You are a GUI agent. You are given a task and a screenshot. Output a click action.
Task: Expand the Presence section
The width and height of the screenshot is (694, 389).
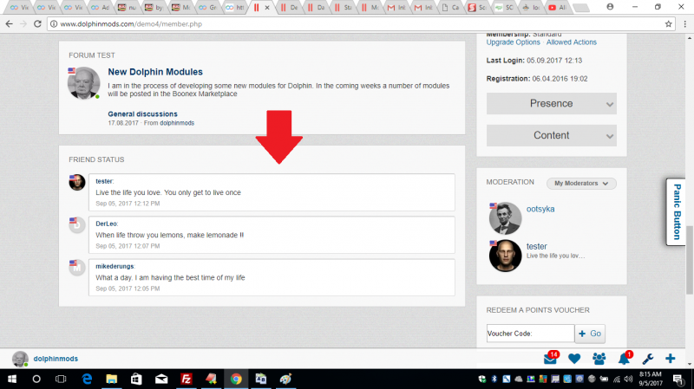(551, 103)
